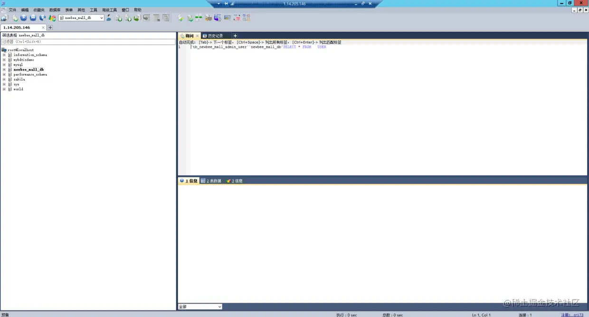Open the 文件 menu

[12, 9]
